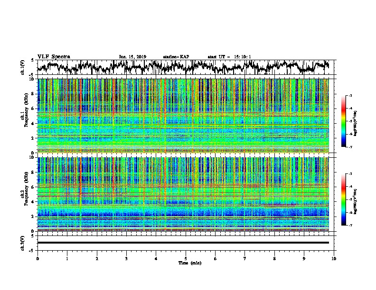Click time axis tick label "1"
376x290 pixels.
pyautogui.click(x=67, y=259)
